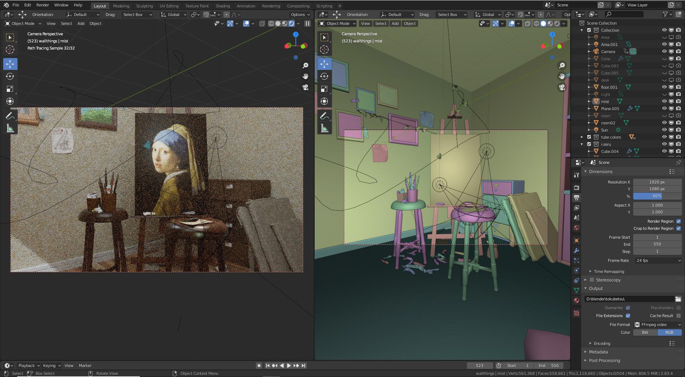Image resolution: width=685 pixels, height=377 pixels.
Task: Toggle camera view icon in right viewport
Action: 562,87
